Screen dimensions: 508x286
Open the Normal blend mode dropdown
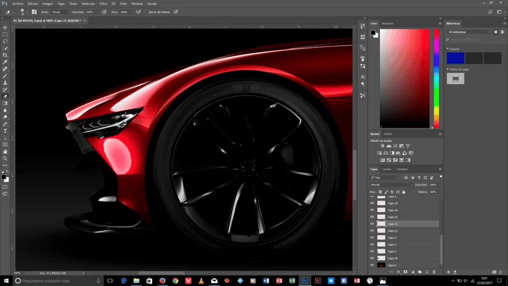tap(391, 185)
